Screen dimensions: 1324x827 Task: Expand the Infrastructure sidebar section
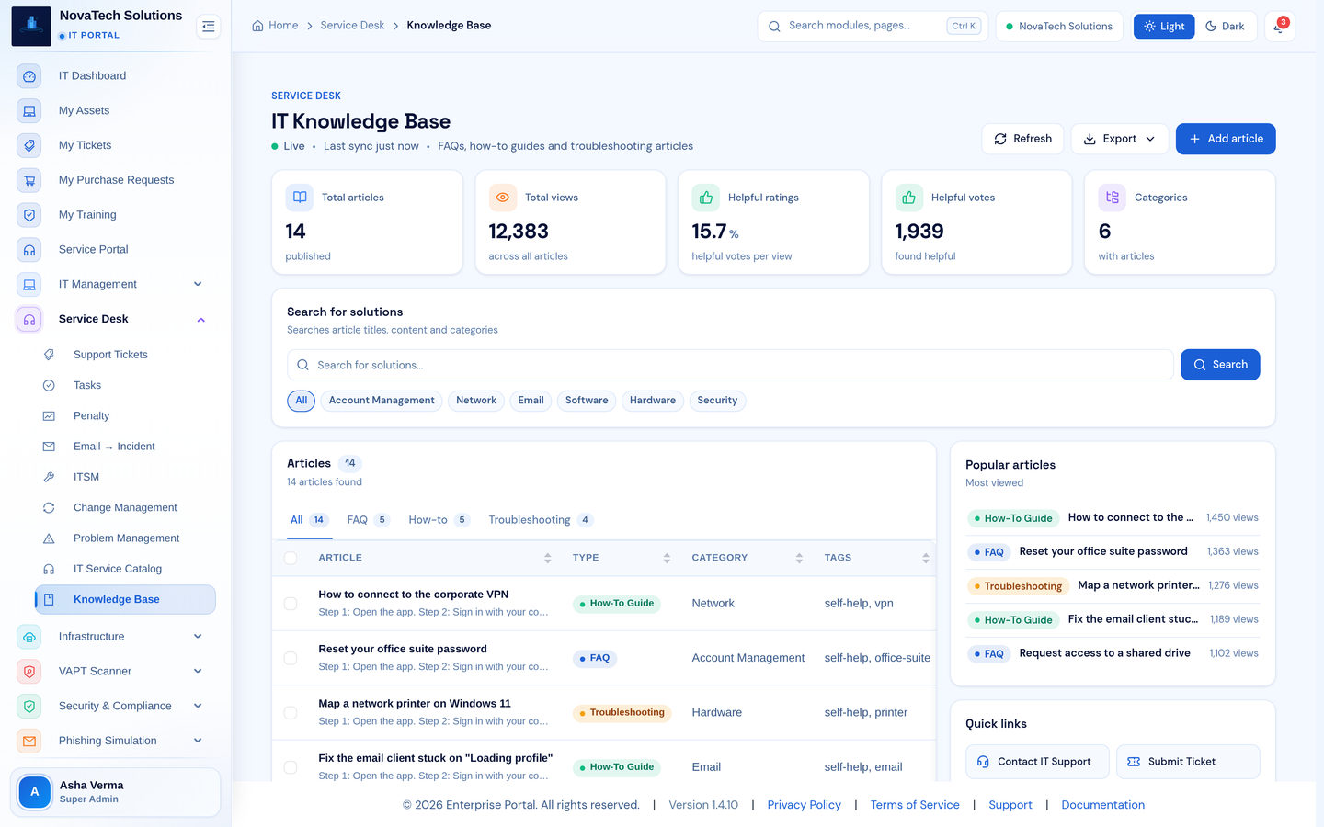[x=116, y=637]
